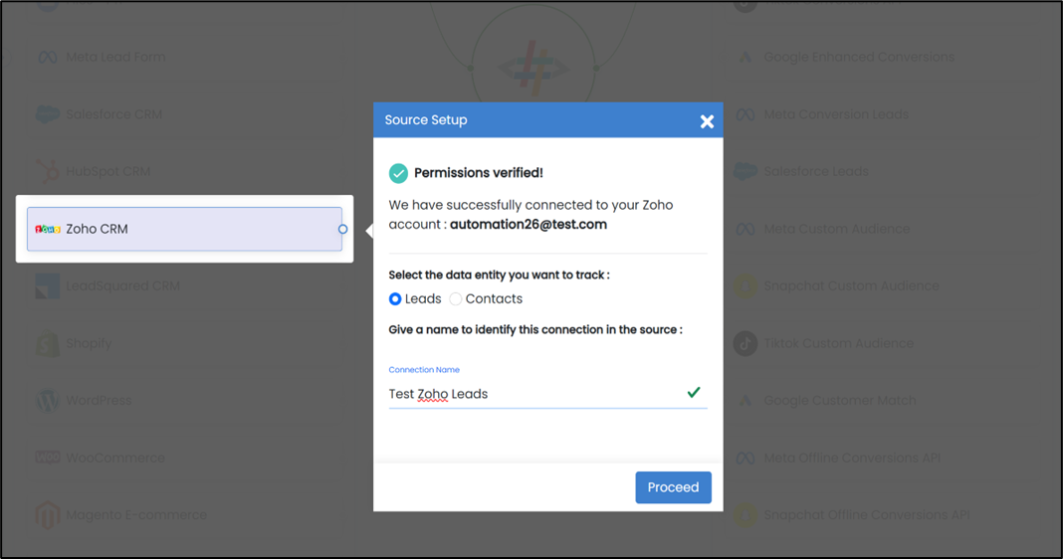Click the Meta Custom Audience icon
1063x559 pixels.
pos(745,229)
